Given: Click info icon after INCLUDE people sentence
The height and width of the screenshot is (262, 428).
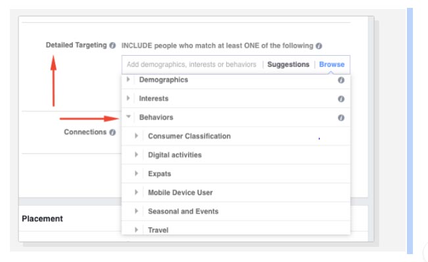Looking at the screenshot, I should tap(319, 46).
